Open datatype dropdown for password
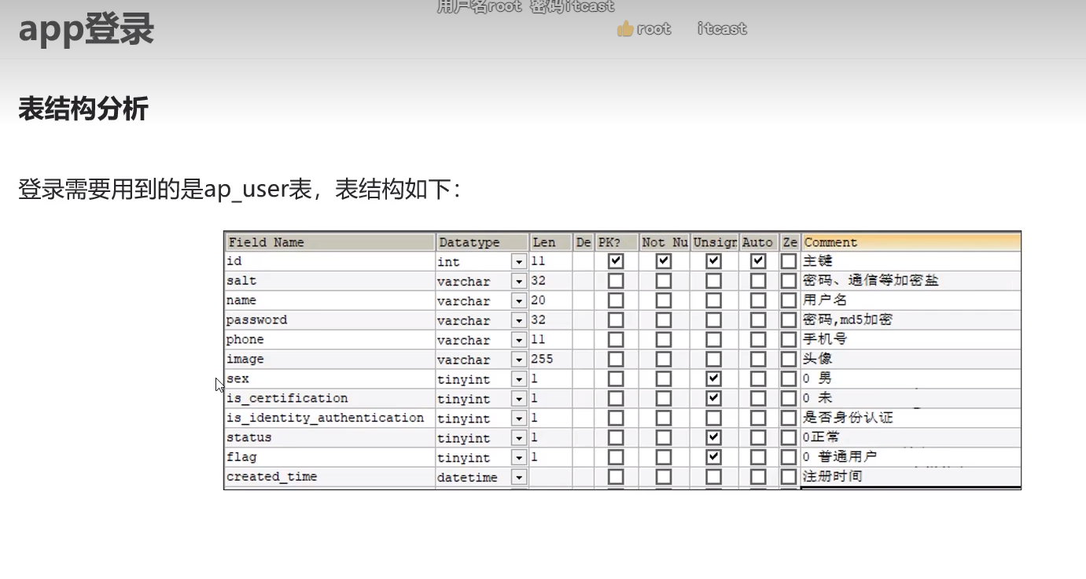Viewport: 1086px width, 579px height. tap(519, 320)
